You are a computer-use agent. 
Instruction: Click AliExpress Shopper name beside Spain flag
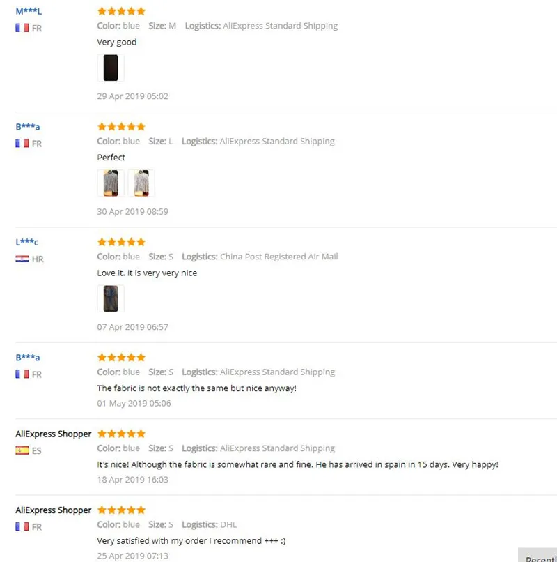[54, 434]
